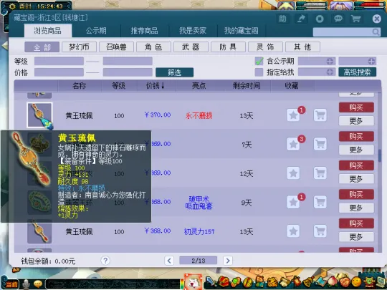Toggle the 含公示期 checkbox
387x290 pixels.
click(259, 61)
